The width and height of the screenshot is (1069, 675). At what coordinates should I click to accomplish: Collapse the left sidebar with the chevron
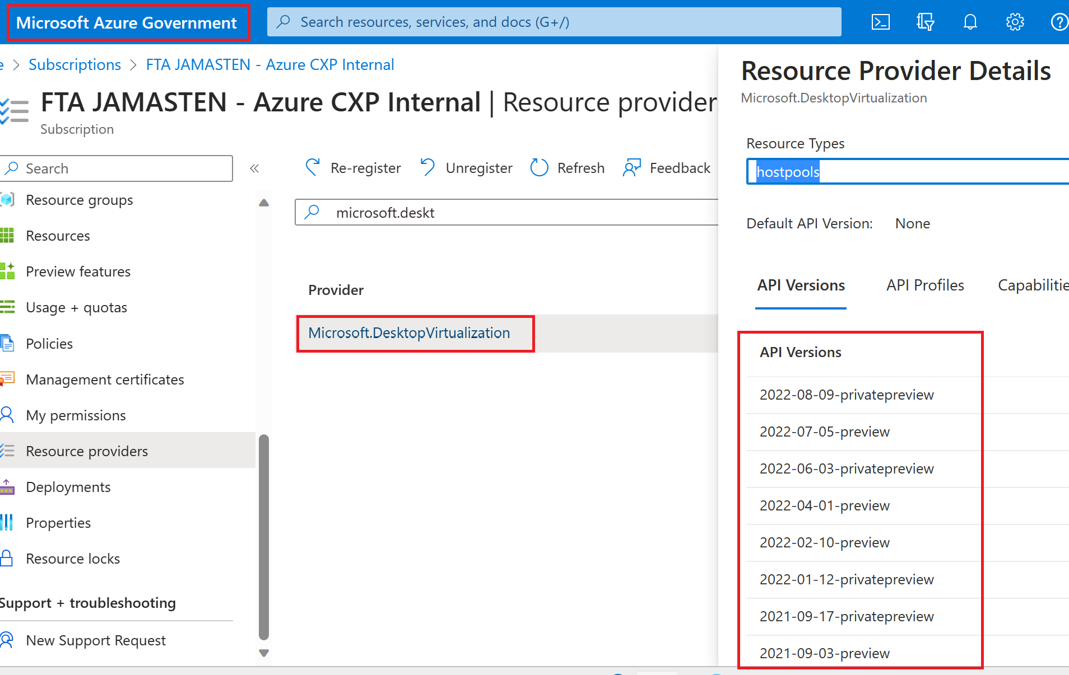click(255, 168)
